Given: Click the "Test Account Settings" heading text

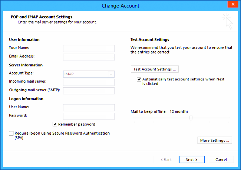Looking at the screenshot, I should click(x=150, y=40).
